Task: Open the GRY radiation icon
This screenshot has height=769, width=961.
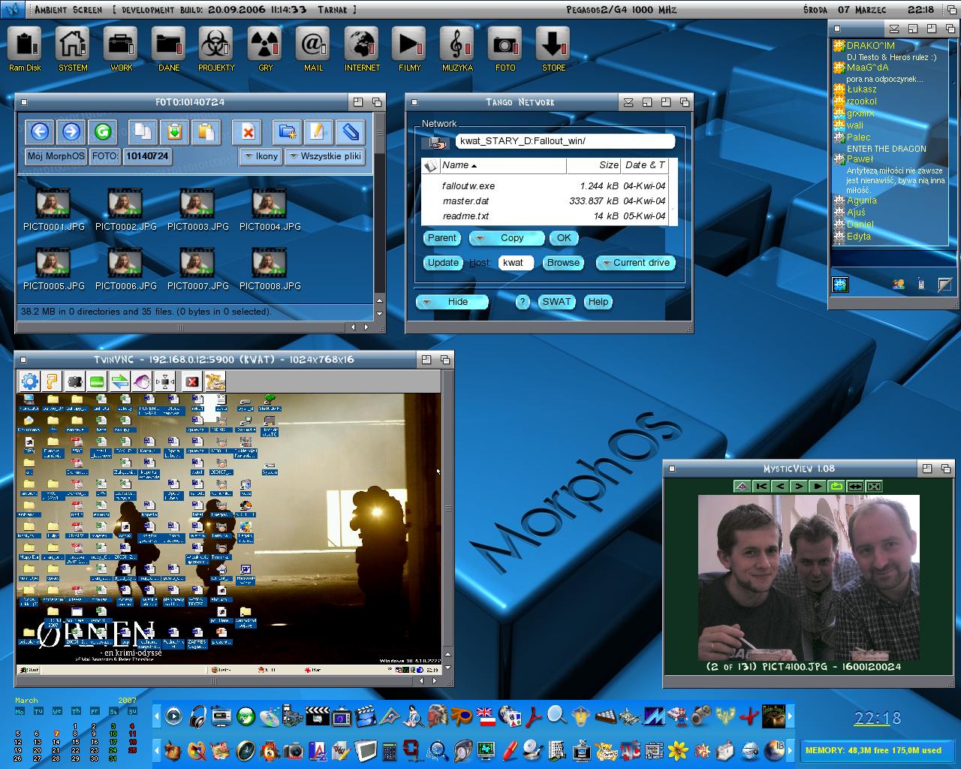Action: click(x=265, y=50)
